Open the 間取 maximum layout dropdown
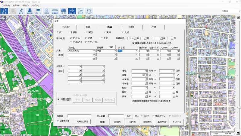Viewport: 241px width, 136px height. [x=174, y=88]
